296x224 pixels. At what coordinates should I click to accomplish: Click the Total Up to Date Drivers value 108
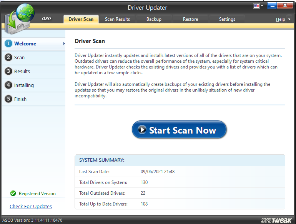144,204
